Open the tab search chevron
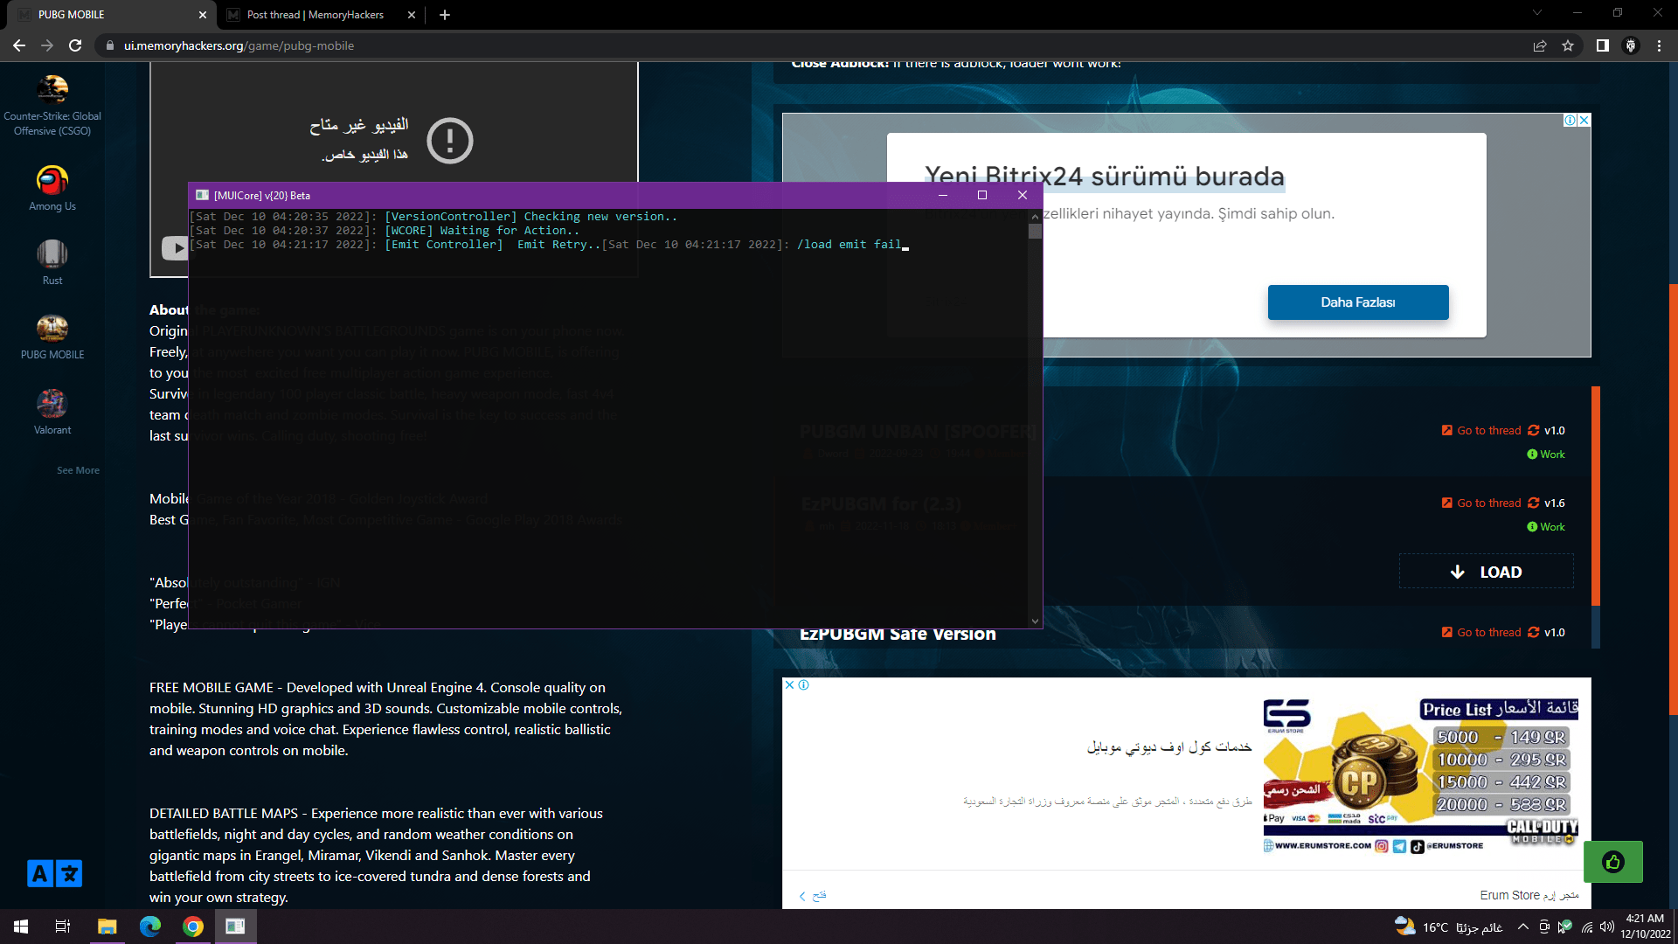 (x=1537, y=13)
